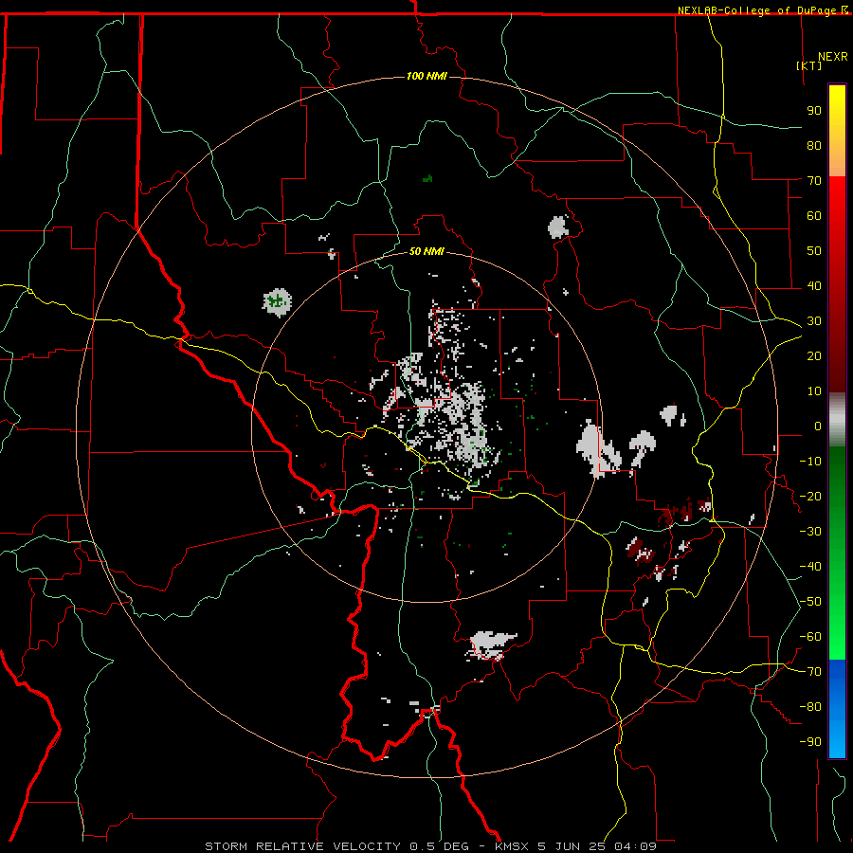
Task: Pick the gray zero-velocity segment of color bar
Action: (837, 420)
